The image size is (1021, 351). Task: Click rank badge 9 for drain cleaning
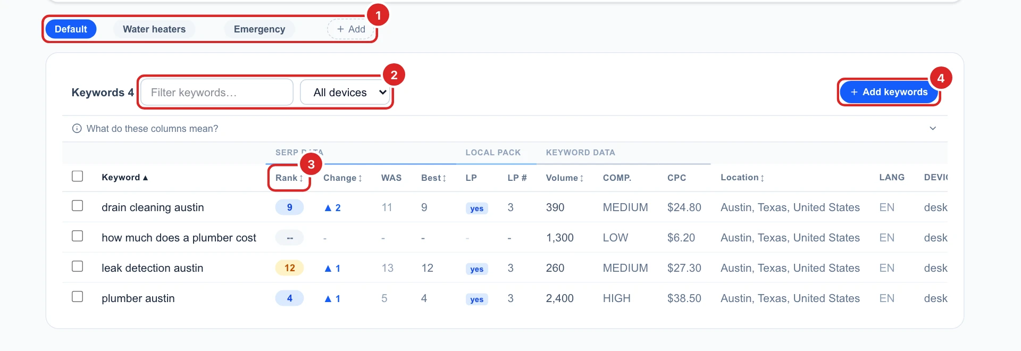(289, 207)
